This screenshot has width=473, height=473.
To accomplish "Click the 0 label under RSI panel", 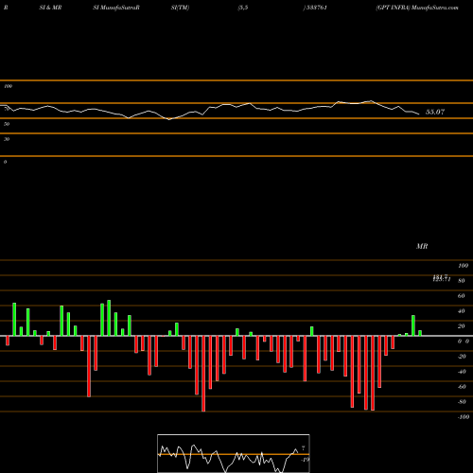I will 5,162.
